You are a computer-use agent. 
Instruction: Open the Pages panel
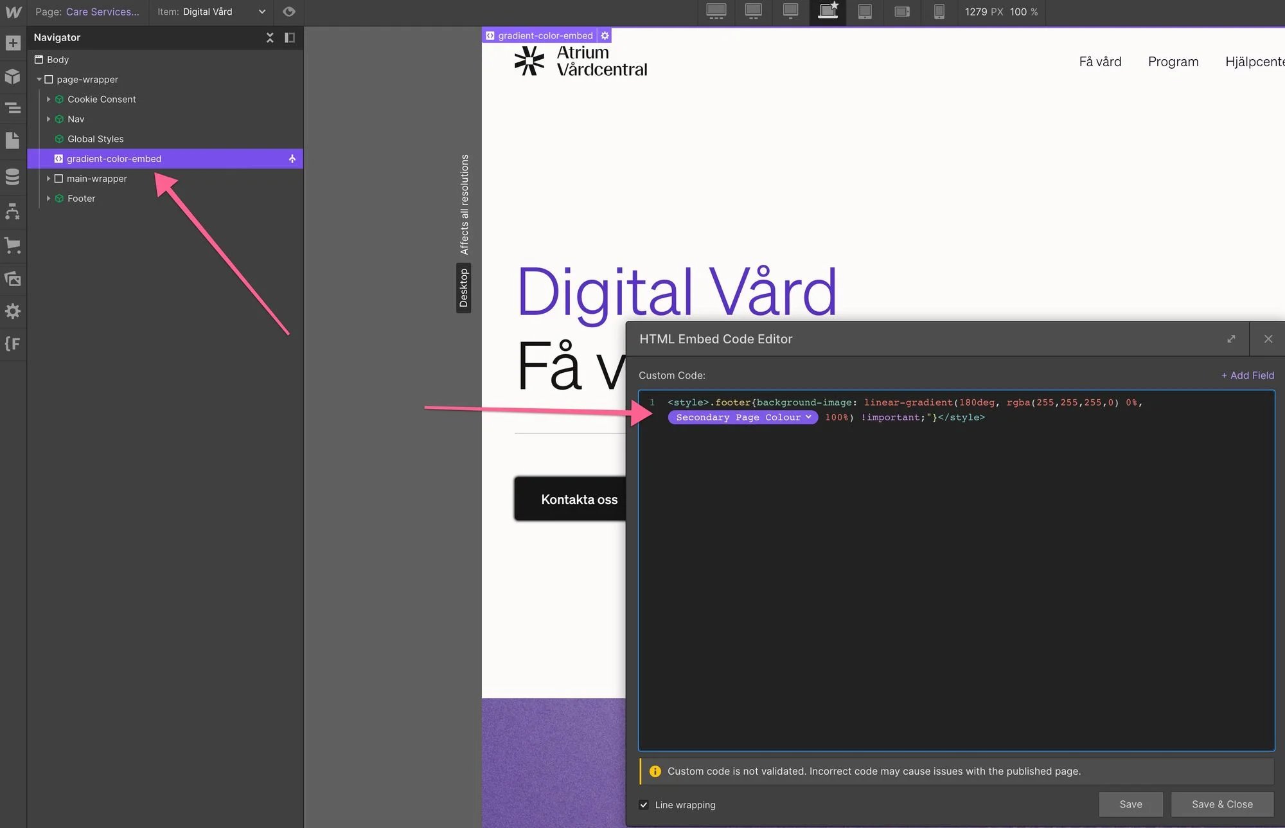coord(13,140)
